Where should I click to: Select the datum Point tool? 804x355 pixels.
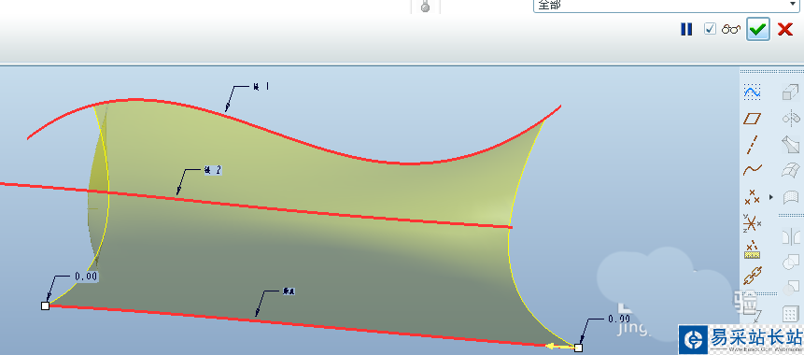pos(753,197)
